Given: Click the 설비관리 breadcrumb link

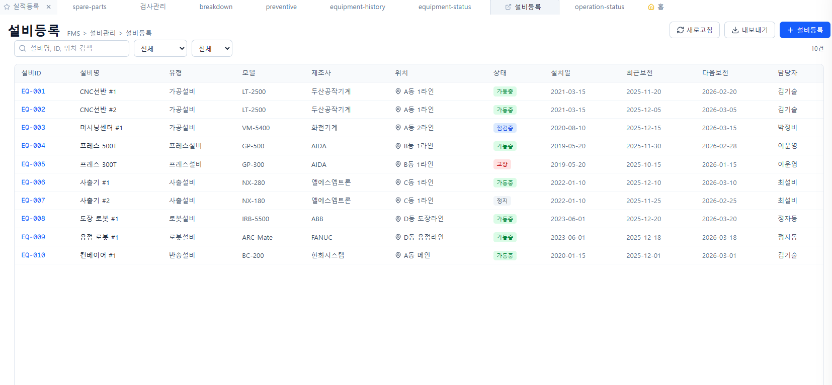Looking at the screenshot, I should [x=103, y=33].
